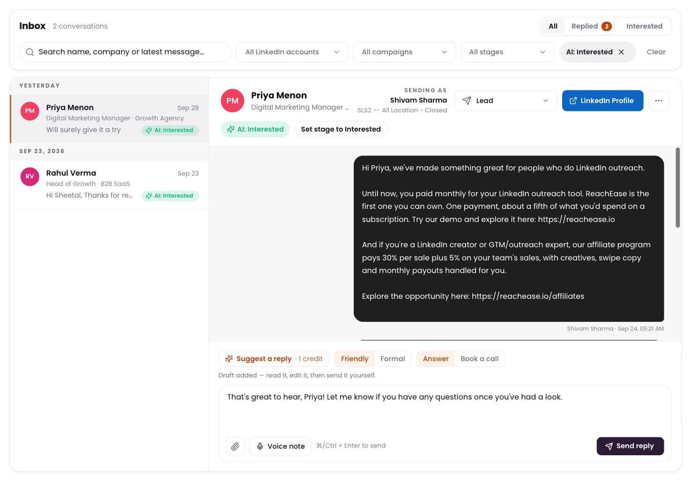Click the 'Shivam Sharma' sending-as name
The image size is (691, 481).
(x=418, y=100)
